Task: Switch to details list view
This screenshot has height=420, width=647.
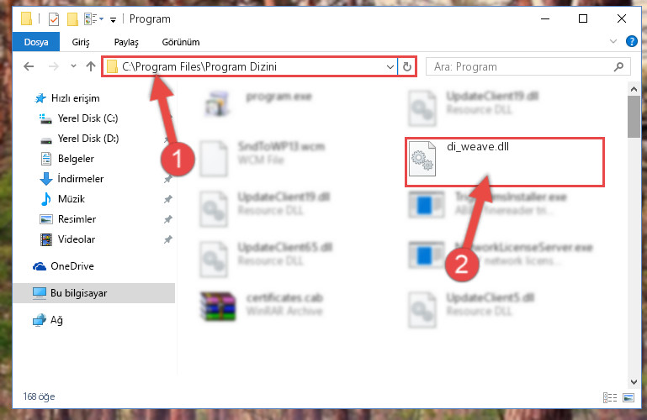Action: (x=610, y=397)
